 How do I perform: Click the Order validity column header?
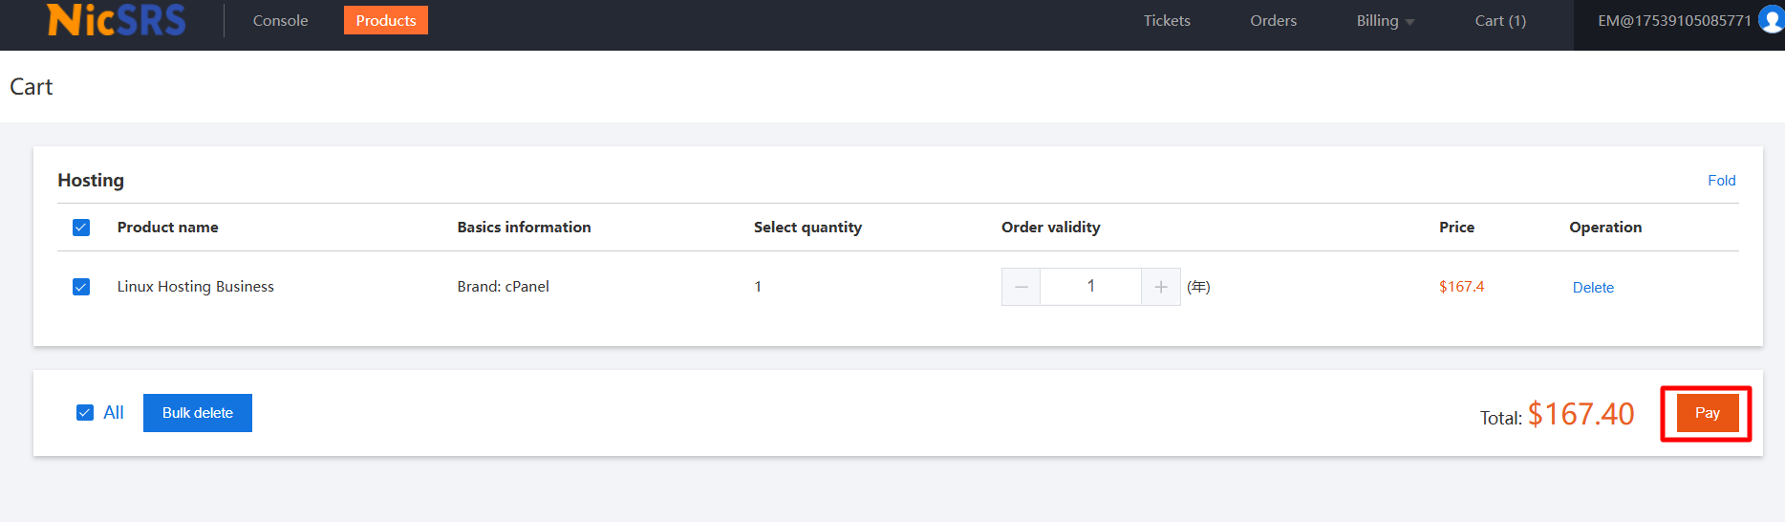point(1050,228)
